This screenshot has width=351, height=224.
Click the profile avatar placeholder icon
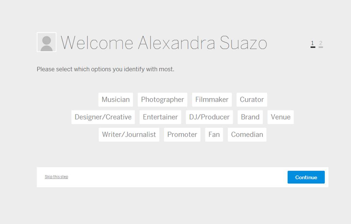pyautogui.click(x=47, y=42)
